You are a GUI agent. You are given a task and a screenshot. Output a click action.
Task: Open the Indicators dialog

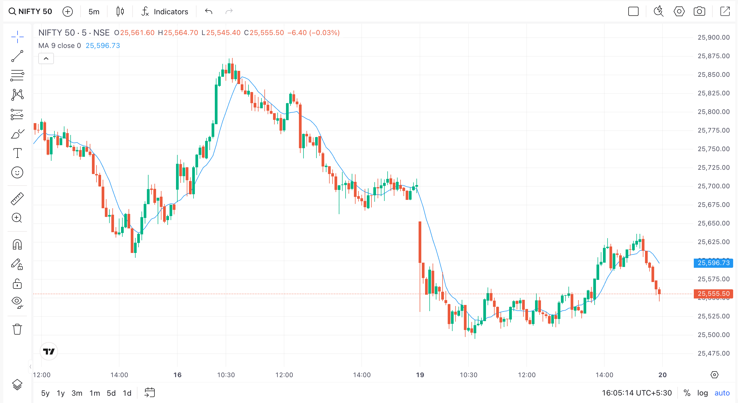pos(165,12)
